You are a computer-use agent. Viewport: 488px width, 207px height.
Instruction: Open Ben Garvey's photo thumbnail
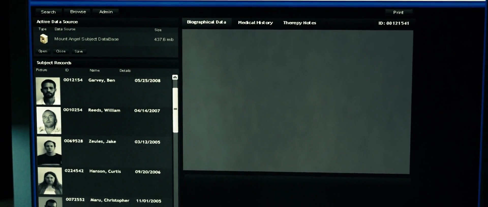coord(48,91)
